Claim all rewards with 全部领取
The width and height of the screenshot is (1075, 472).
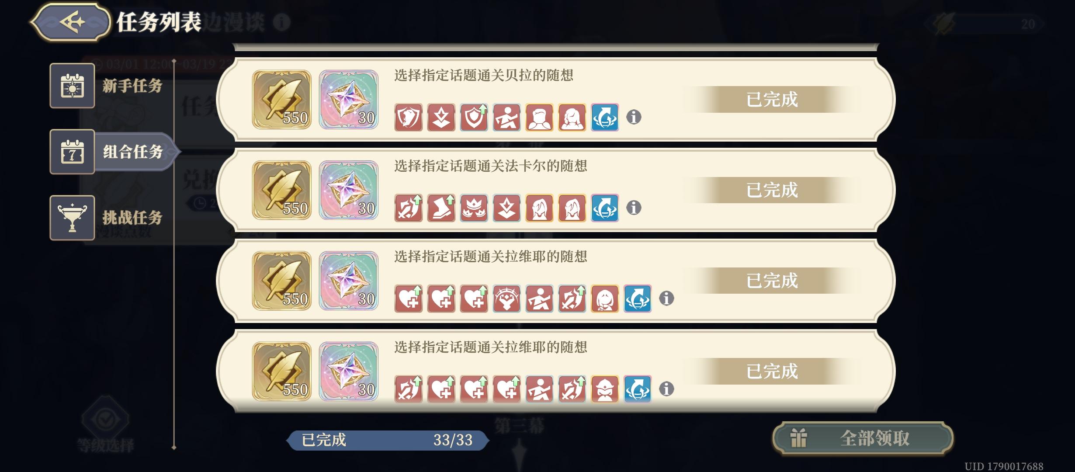click(863, 438)
